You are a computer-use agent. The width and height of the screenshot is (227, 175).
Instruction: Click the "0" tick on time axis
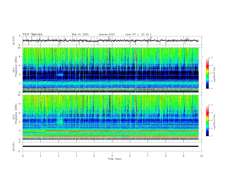click(x=23, y=156)
